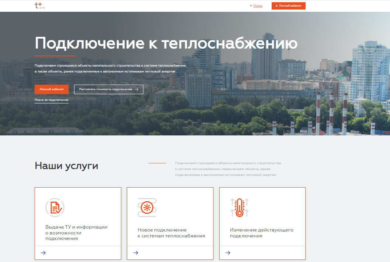Click the arrow icon under Изменение действующего подключения
This screenshot has height=262, width=390.
click(227, 252)
